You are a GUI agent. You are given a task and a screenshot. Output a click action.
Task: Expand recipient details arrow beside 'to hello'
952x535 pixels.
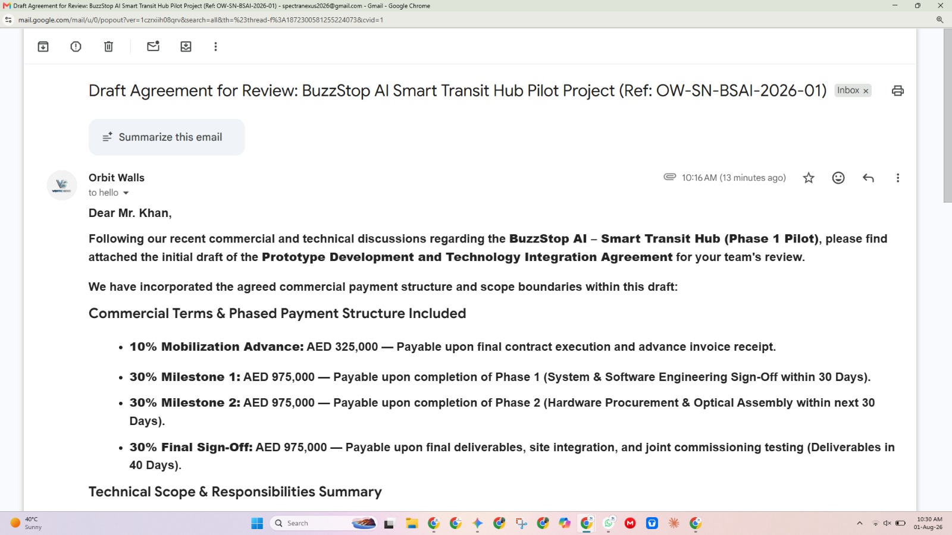[126, 193]
